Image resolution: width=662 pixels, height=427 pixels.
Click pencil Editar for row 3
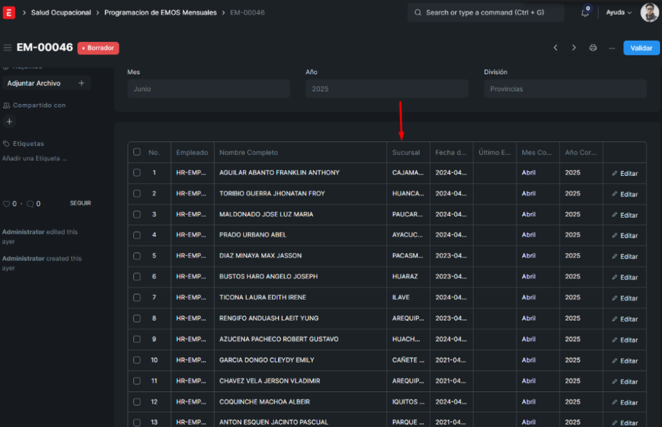pyautogui.click(x=625, y=215)
